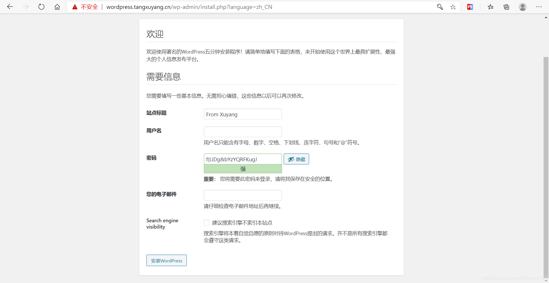Click the password field with generated password
This screenshot has height=283, width=549.
click(243, 159)
